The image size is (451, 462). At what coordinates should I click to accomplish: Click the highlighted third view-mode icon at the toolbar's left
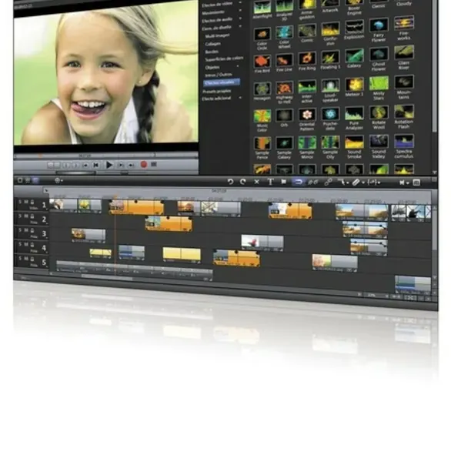pos(35,180)
